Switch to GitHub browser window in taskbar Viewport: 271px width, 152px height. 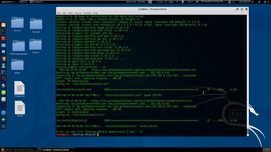19,150
